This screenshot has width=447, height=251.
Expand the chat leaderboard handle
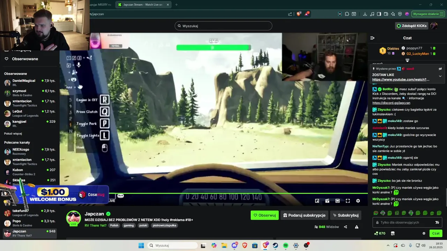(407, 60)
